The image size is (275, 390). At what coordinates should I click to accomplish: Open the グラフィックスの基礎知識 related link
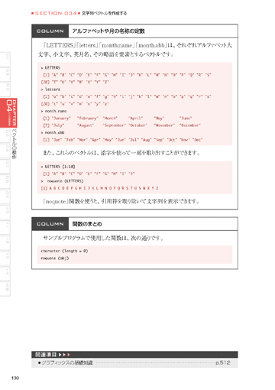(x=67, y=362)
